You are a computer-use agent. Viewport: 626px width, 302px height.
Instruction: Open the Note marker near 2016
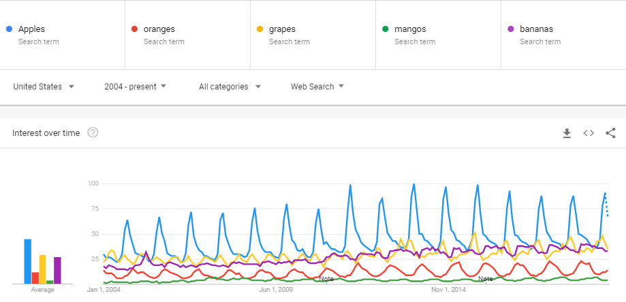coord(486,279)
